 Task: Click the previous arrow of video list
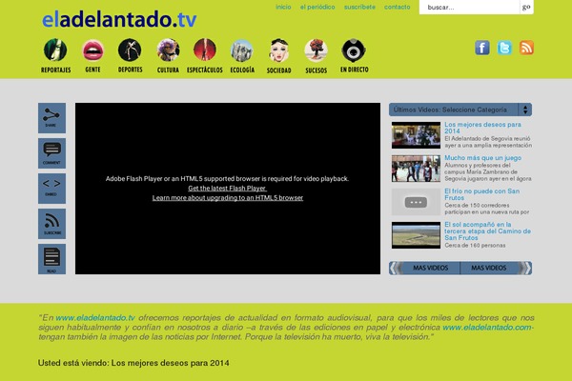click(393, 268)
